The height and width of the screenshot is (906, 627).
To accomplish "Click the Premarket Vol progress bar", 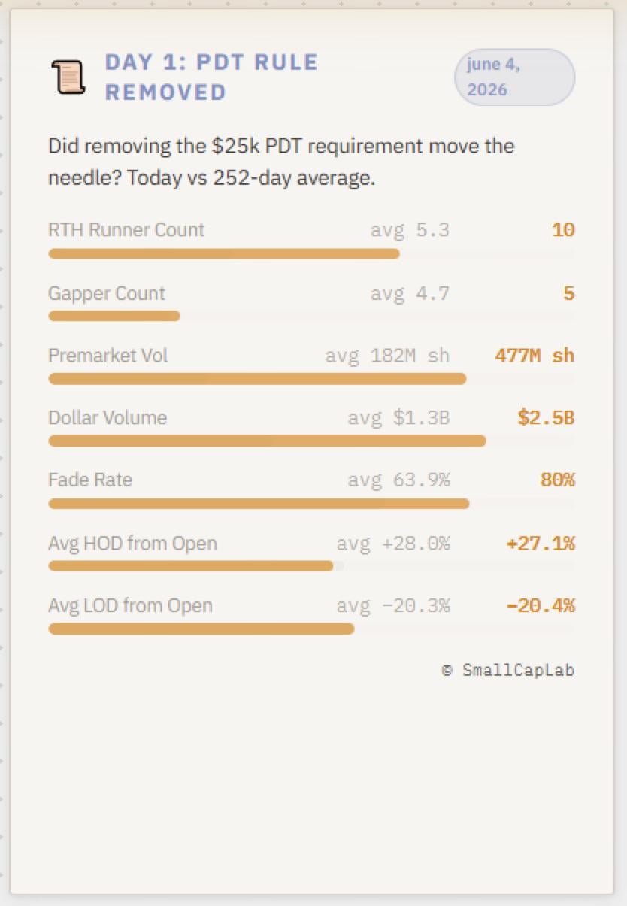I will click(311, 378).
